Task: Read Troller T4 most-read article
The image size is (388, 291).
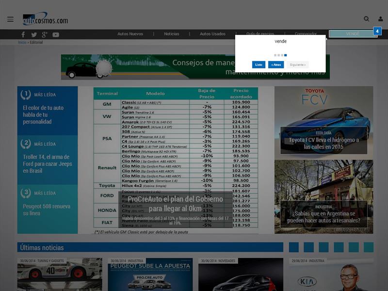Action: pos(47,164)
